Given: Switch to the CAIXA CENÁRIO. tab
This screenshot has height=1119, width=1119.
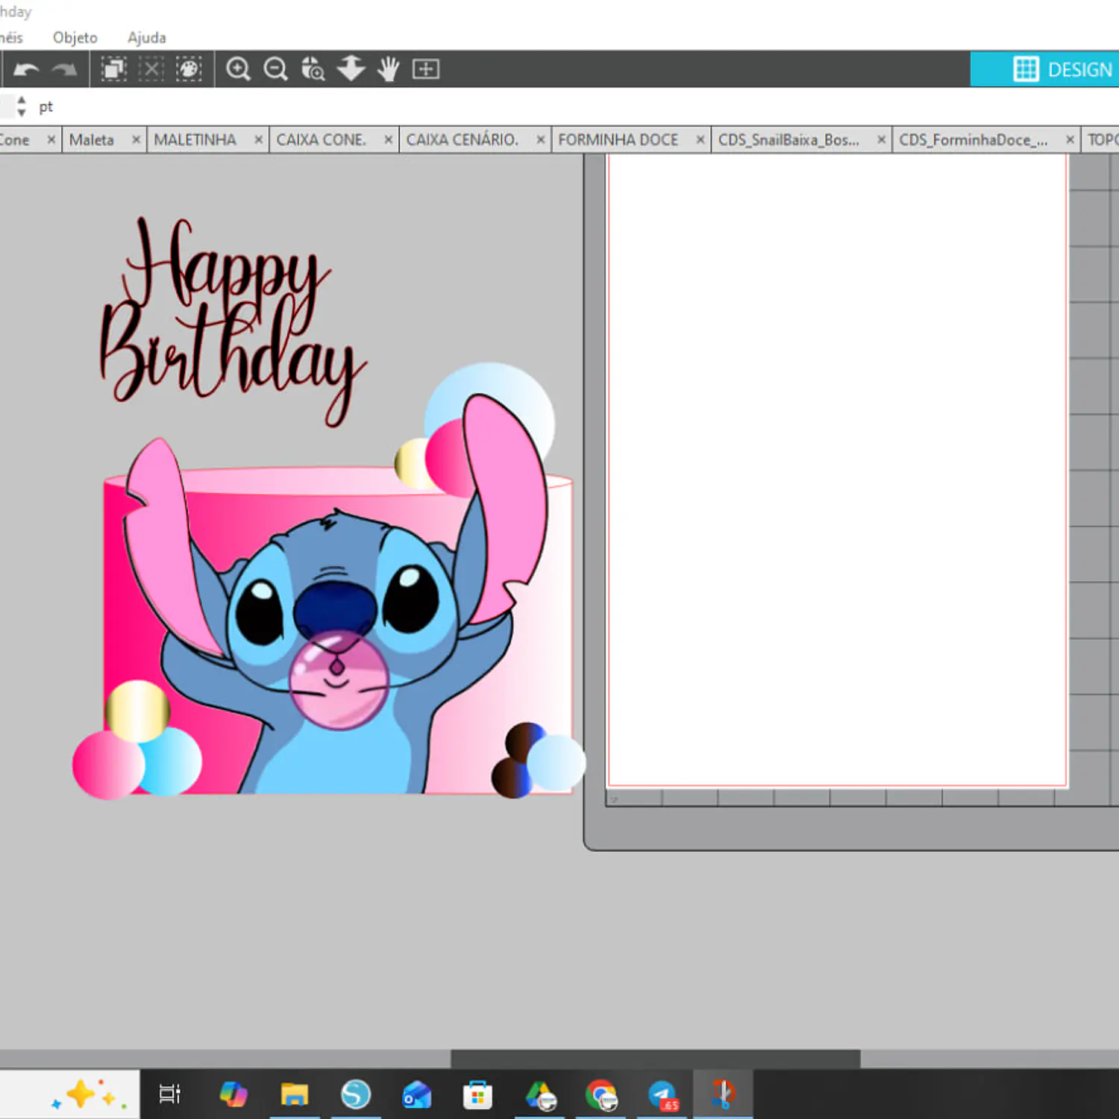Looking at the screenshot, I should tap(462, 140).
